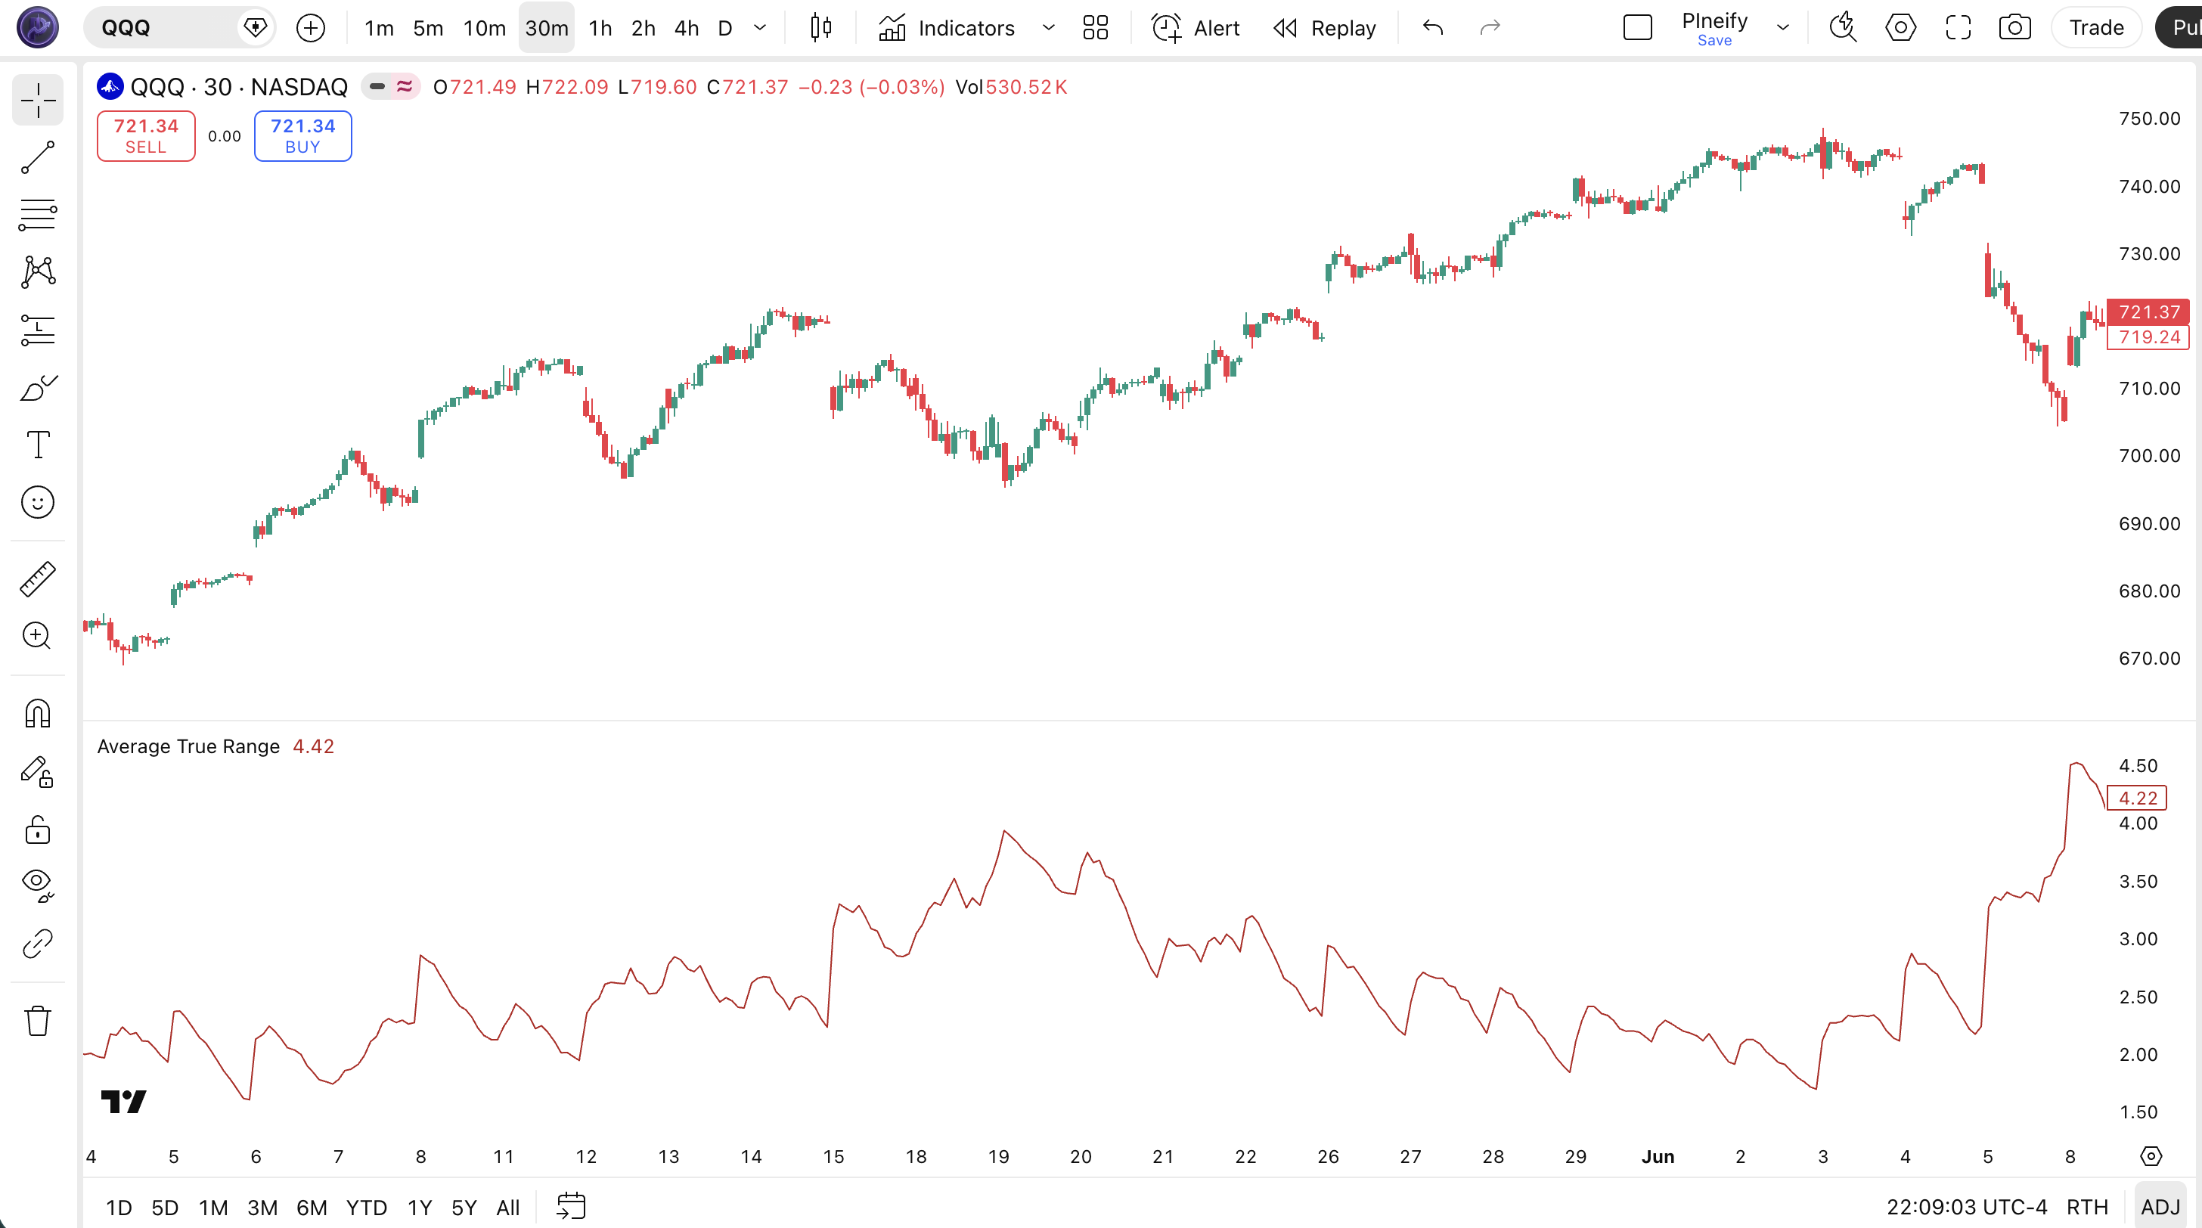This screenshot has width=2202, height=1228.
Task: Click the 4.22 ATR value label
Action: click(2136, 797)
